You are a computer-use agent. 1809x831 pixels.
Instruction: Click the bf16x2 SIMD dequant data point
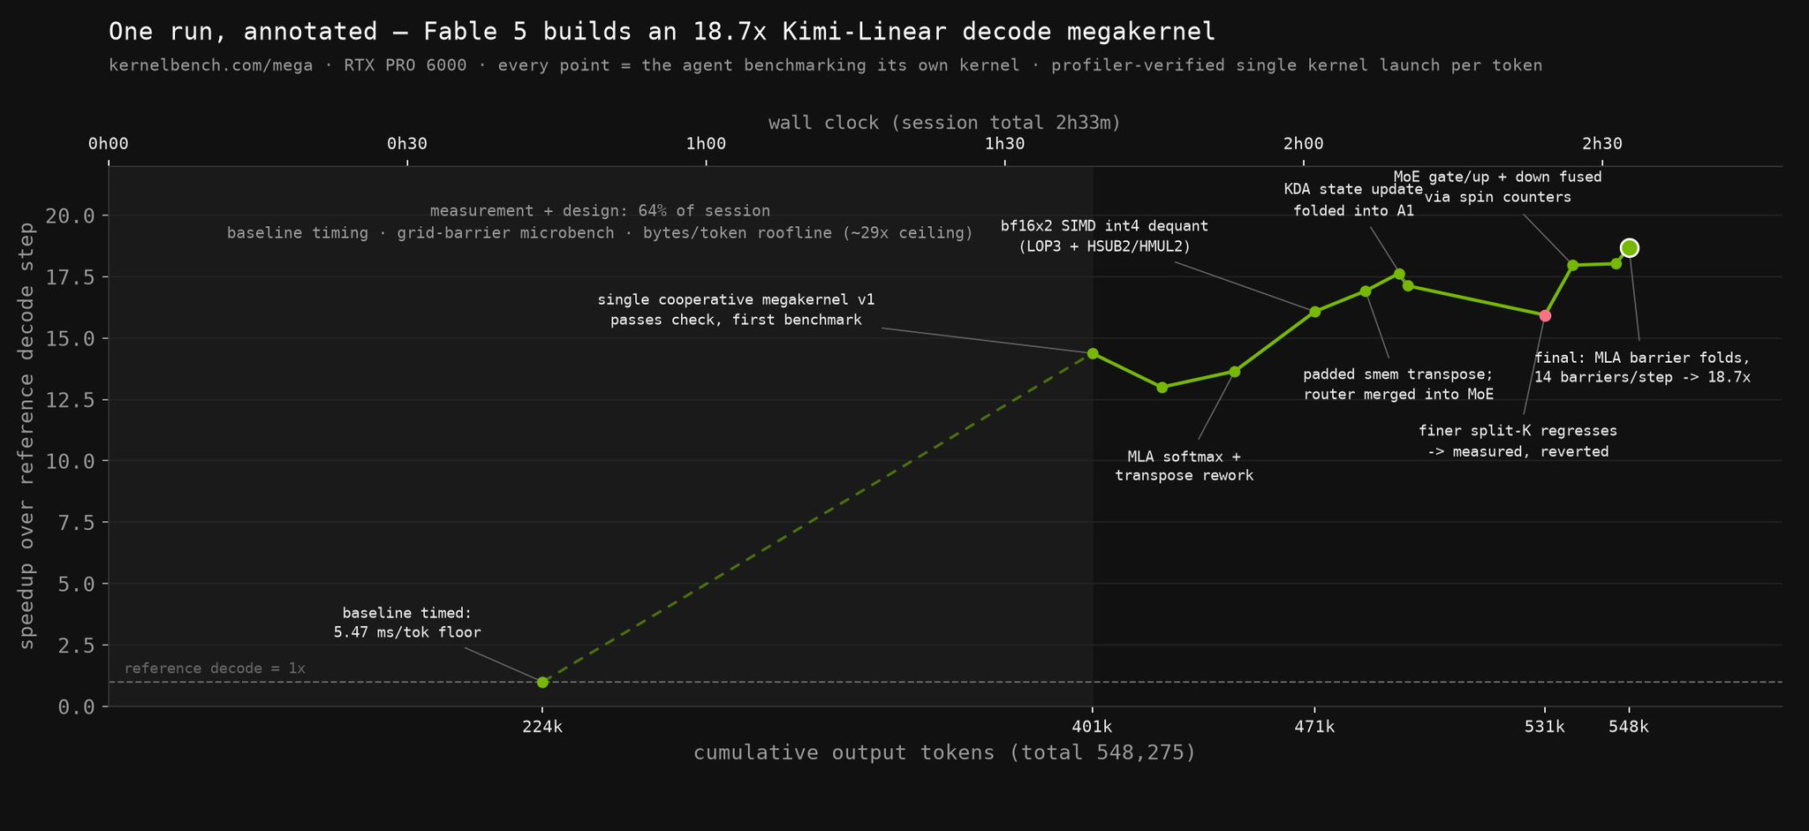[x=1314, y=312]
